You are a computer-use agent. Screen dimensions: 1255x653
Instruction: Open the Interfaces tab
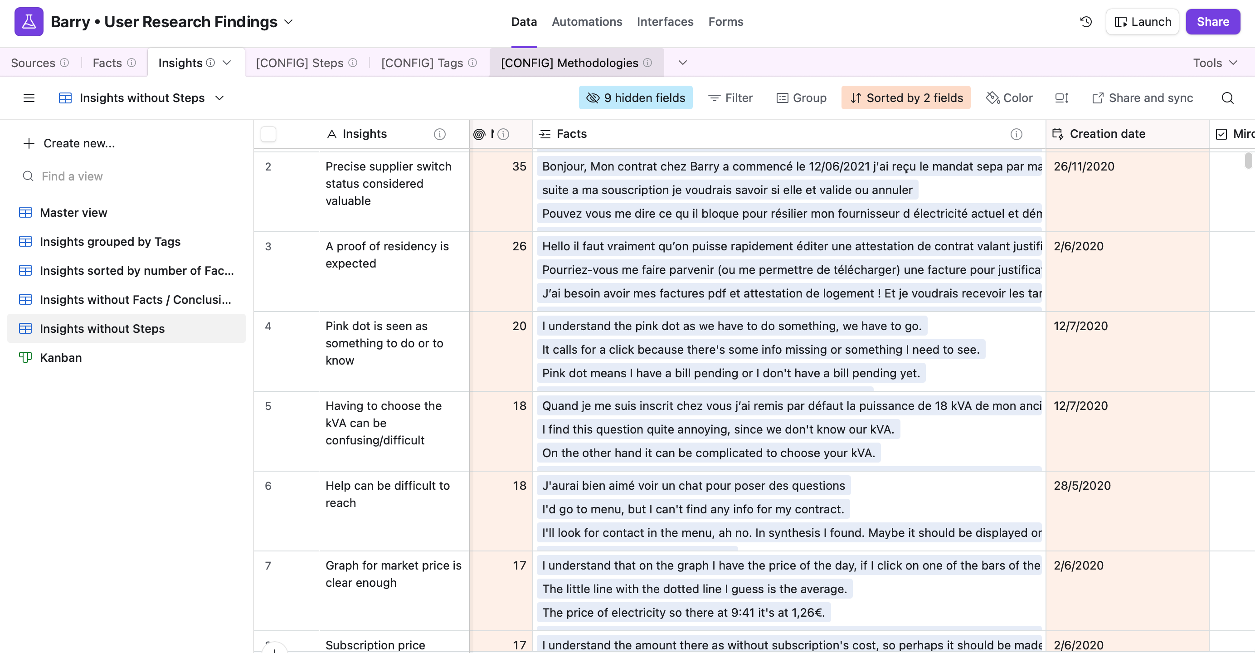665,21
